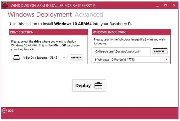The height and width of the screenshot is (121, 180).
Task: Minimize the installer window
Action: [157, 6]
